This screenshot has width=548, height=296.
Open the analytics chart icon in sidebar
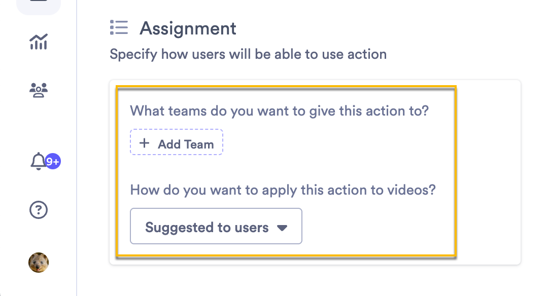39,43
